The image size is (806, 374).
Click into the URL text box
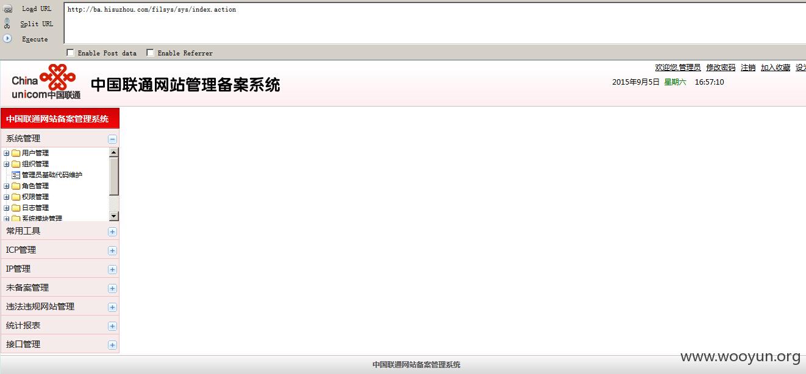click(435, 23)
